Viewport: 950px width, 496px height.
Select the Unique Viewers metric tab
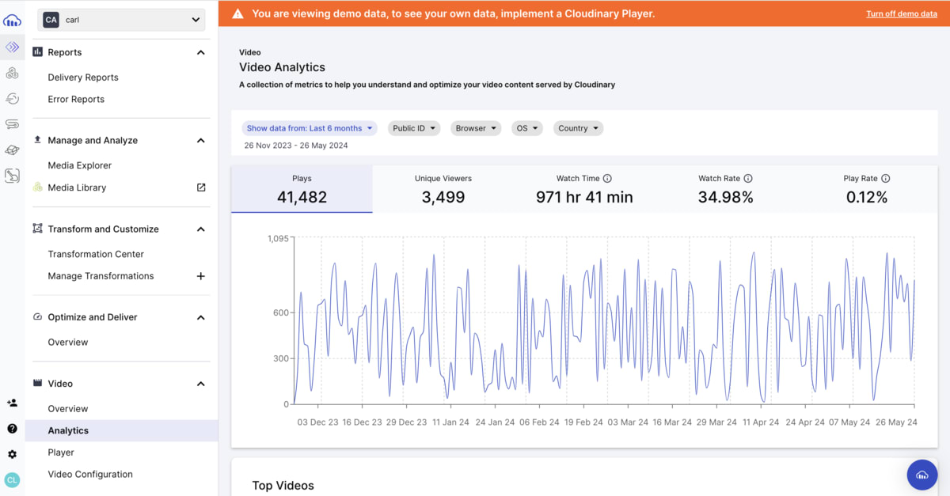point(443,189)
